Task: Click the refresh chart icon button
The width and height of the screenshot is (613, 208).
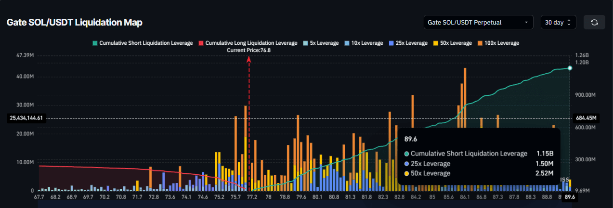Action: (x=594, y=22)
